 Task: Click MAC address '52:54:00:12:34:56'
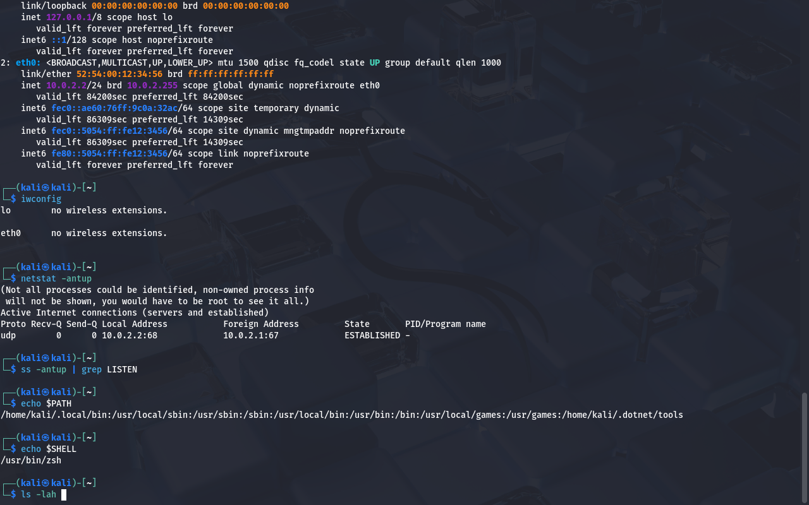[x=119, y=74]
